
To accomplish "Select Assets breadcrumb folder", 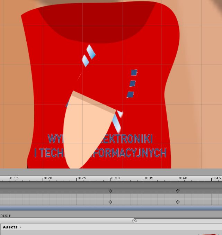I will pyautogui.click(x=10, y=227).
